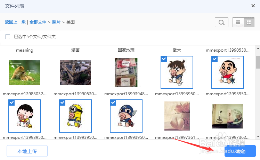Select the packaged food photo thumbnail
This screenshot has height=160, width=260.
tap(126, 72)
